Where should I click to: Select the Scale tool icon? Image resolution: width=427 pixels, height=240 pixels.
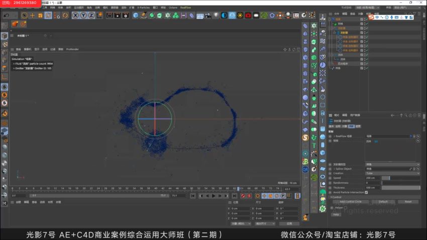[x=40, y=15]
